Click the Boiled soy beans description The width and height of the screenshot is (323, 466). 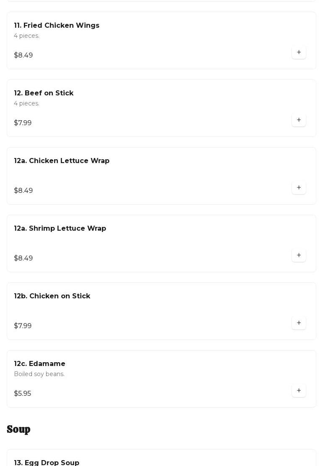pyautogui.click(x=39, y=374)
